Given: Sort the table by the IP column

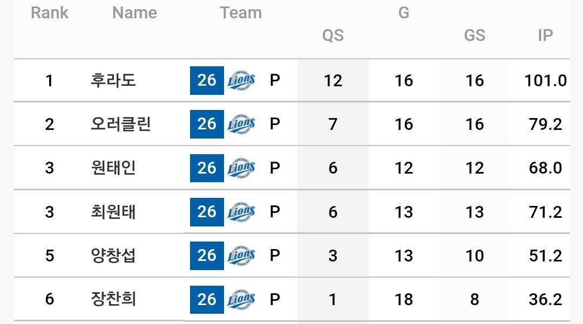Looking at the screenshot, I should (x=545, y=35).
